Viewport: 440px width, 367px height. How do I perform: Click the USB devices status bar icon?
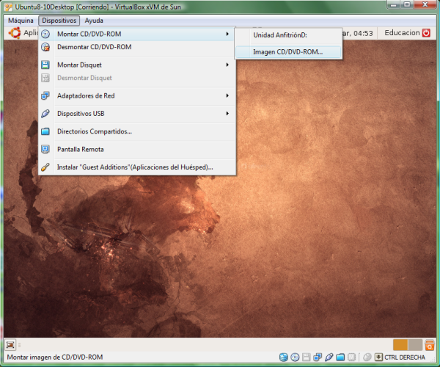(x=329, y=357)
